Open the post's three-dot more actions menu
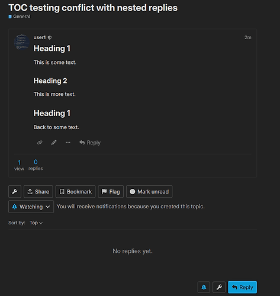The height and width of the screenshot is (296, 280). (68, 142)
